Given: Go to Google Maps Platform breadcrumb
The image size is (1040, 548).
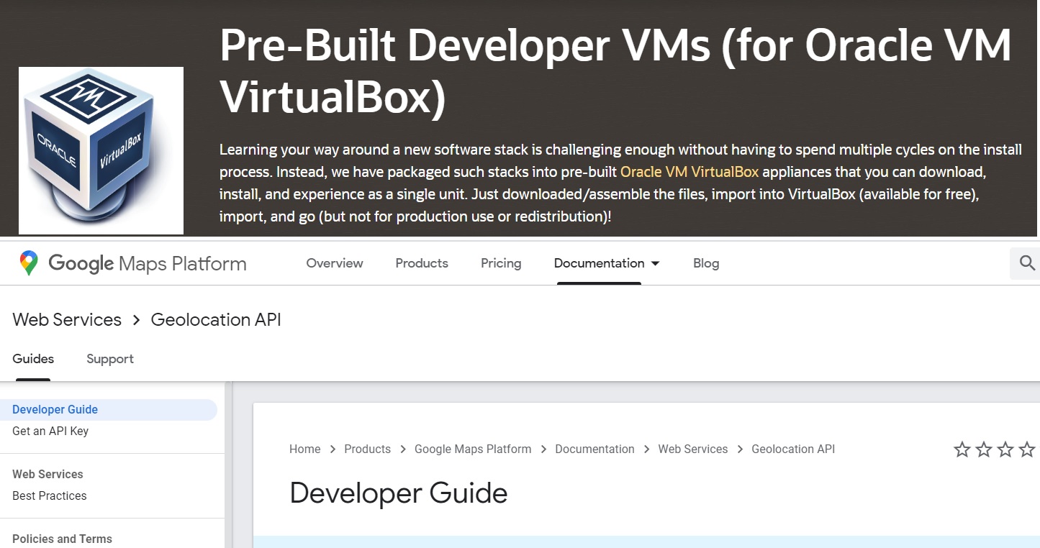Looking at the screenshot, I should click(x=473, y=449).
